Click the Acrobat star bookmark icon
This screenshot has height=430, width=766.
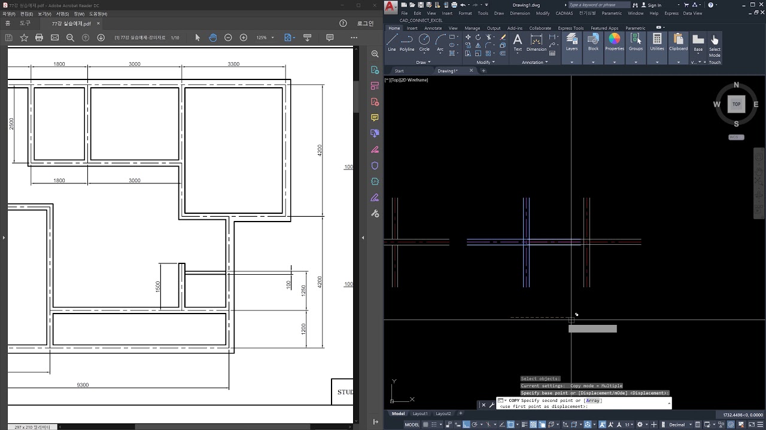[x=24, y=38]
